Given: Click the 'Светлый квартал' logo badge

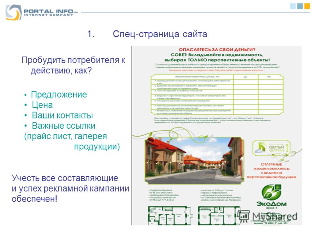Looking at the screenshot, I should tap(271, 148).
